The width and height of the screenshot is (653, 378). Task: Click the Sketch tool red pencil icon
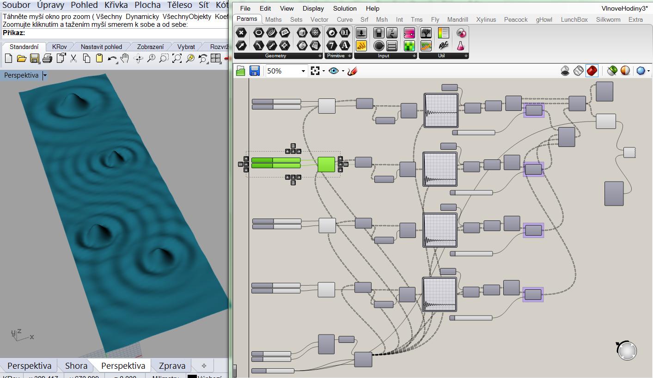pyautogui.click(x=353, y=71)
